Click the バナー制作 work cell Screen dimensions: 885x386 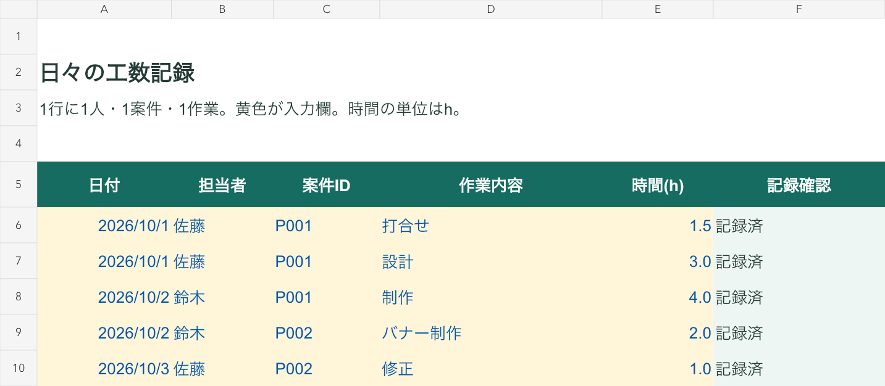click(491, 332)
